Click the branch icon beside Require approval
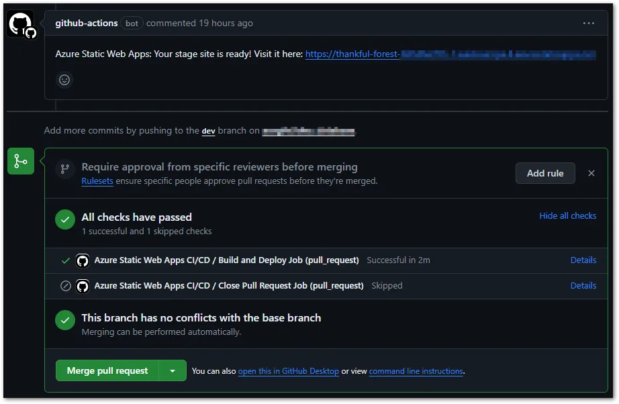 click(64, 169)
